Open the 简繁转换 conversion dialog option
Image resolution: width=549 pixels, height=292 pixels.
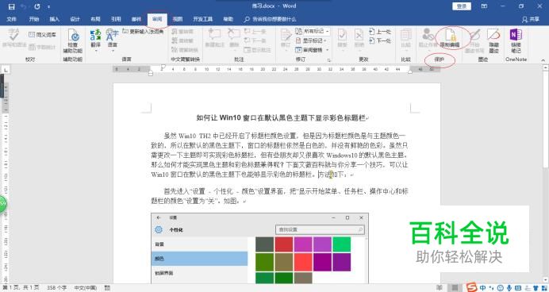point(185,50)
